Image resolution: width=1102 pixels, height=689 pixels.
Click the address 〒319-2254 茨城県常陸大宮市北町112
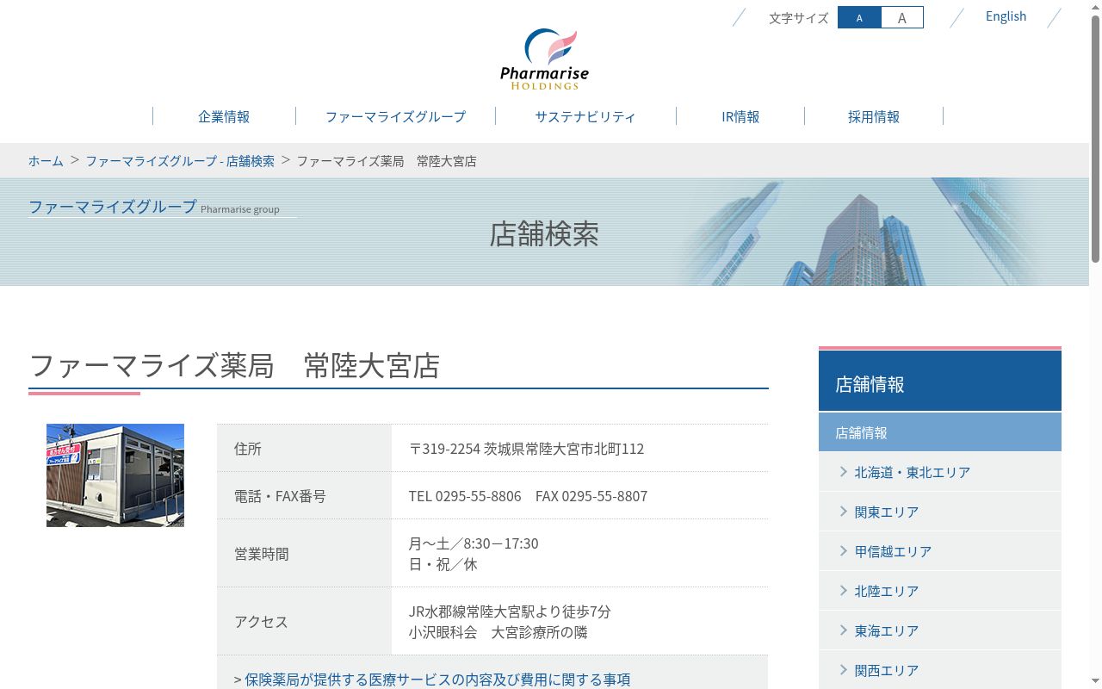pos(526,449)
